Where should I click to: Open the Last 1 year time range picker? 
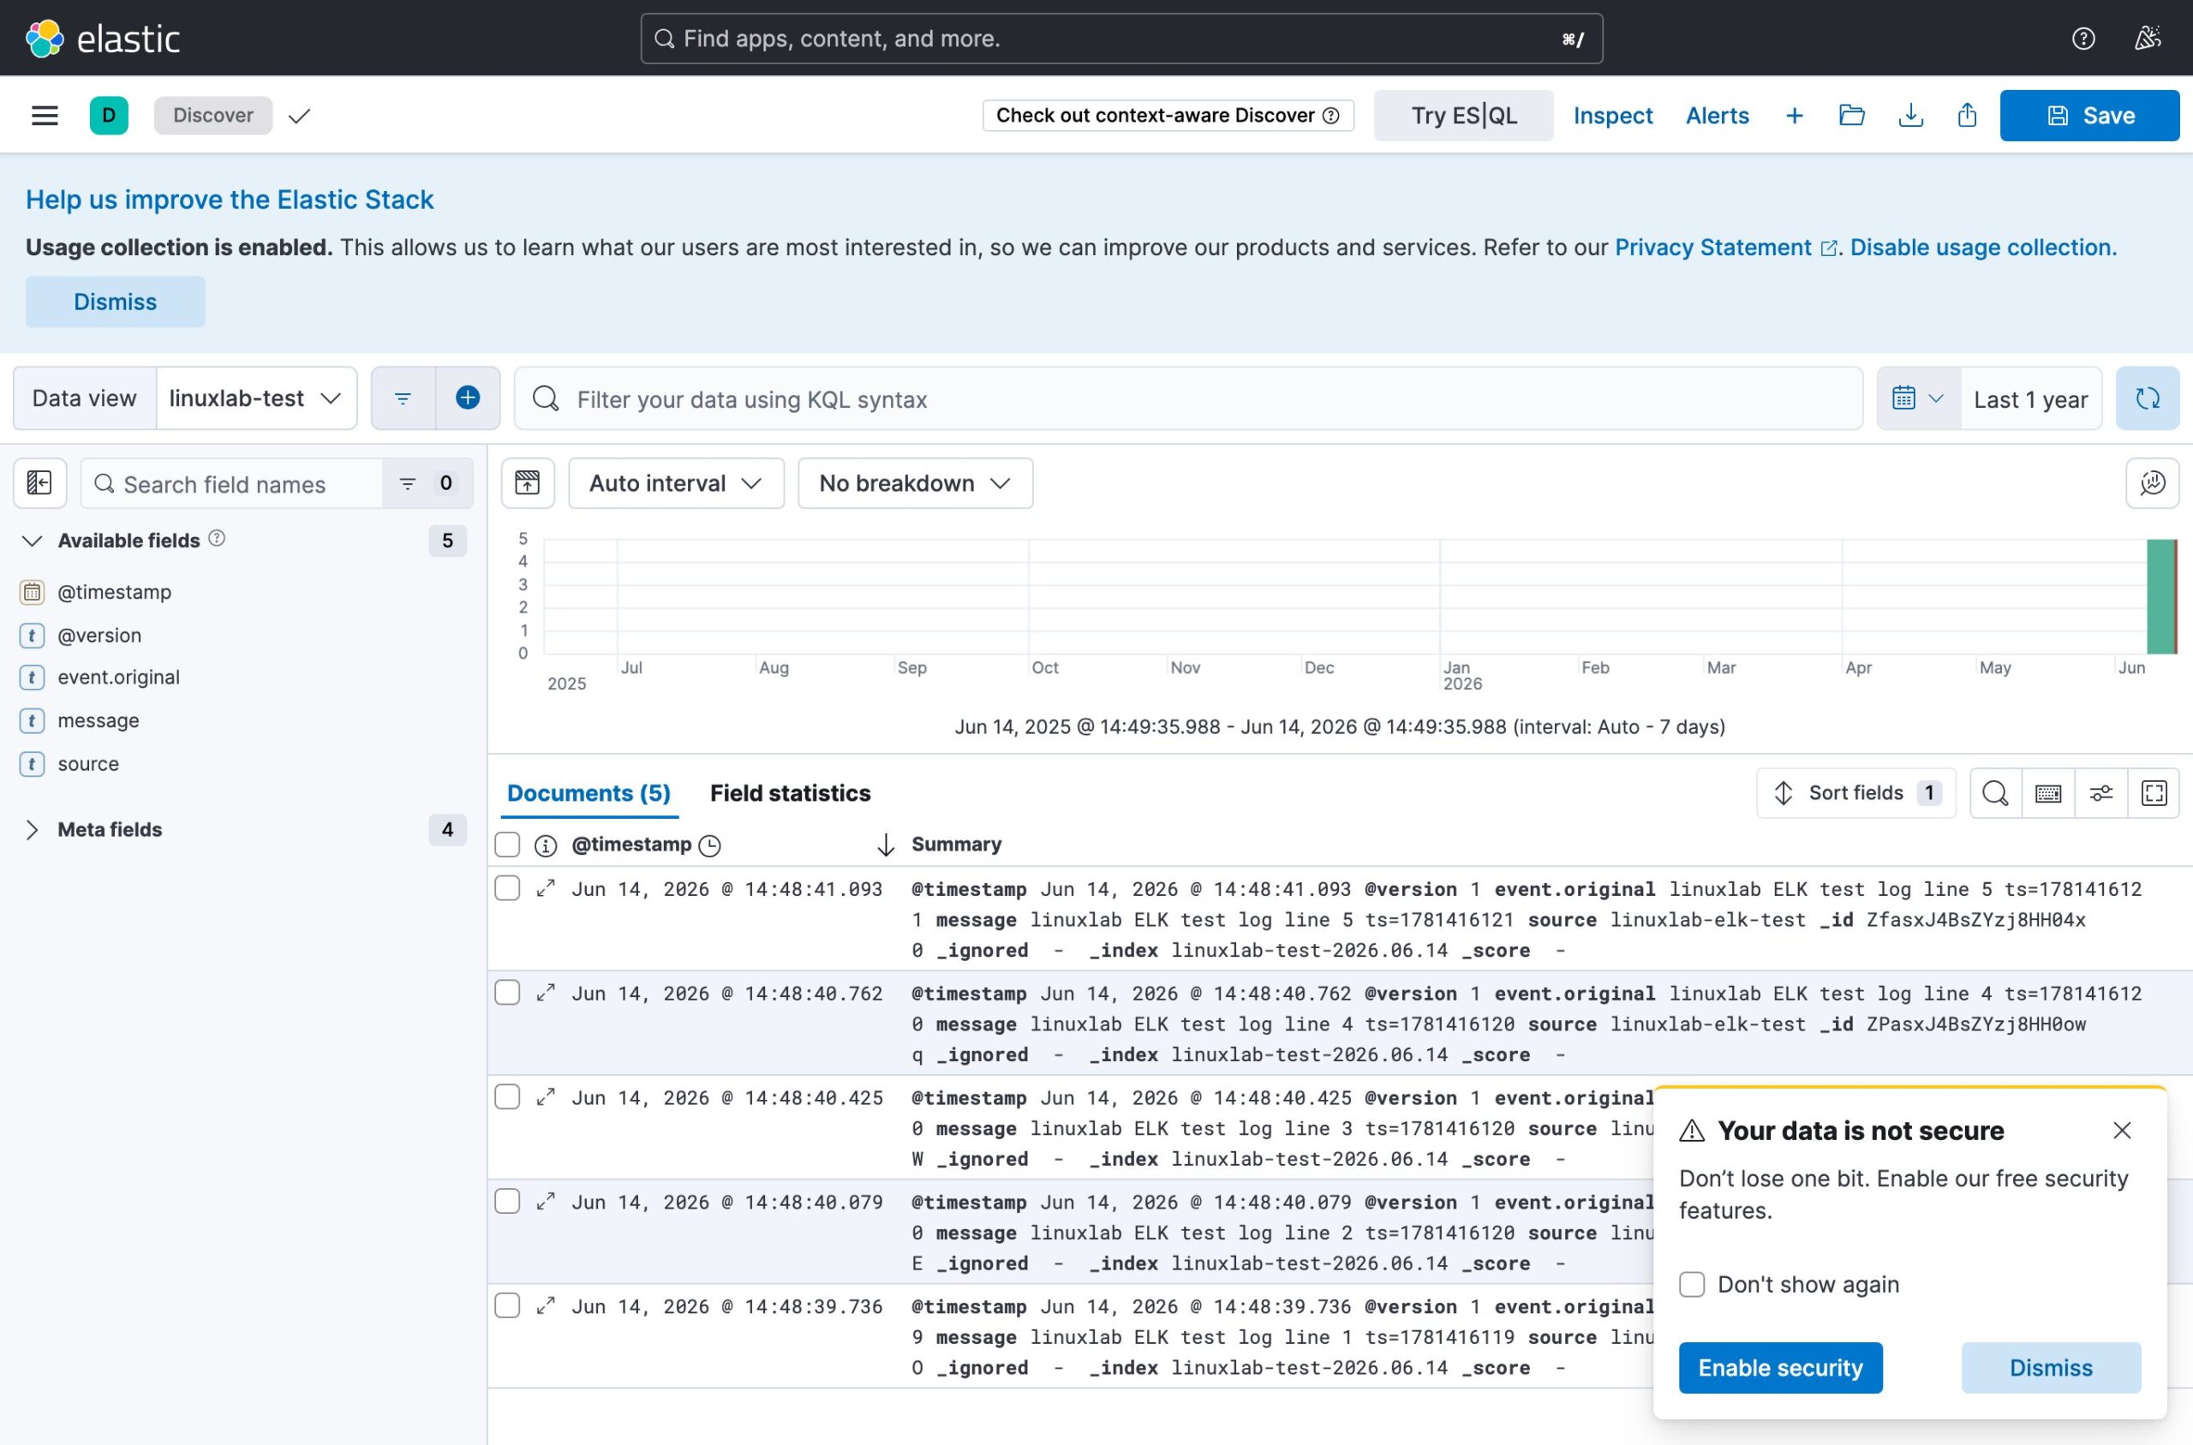tap(2031, 399)
